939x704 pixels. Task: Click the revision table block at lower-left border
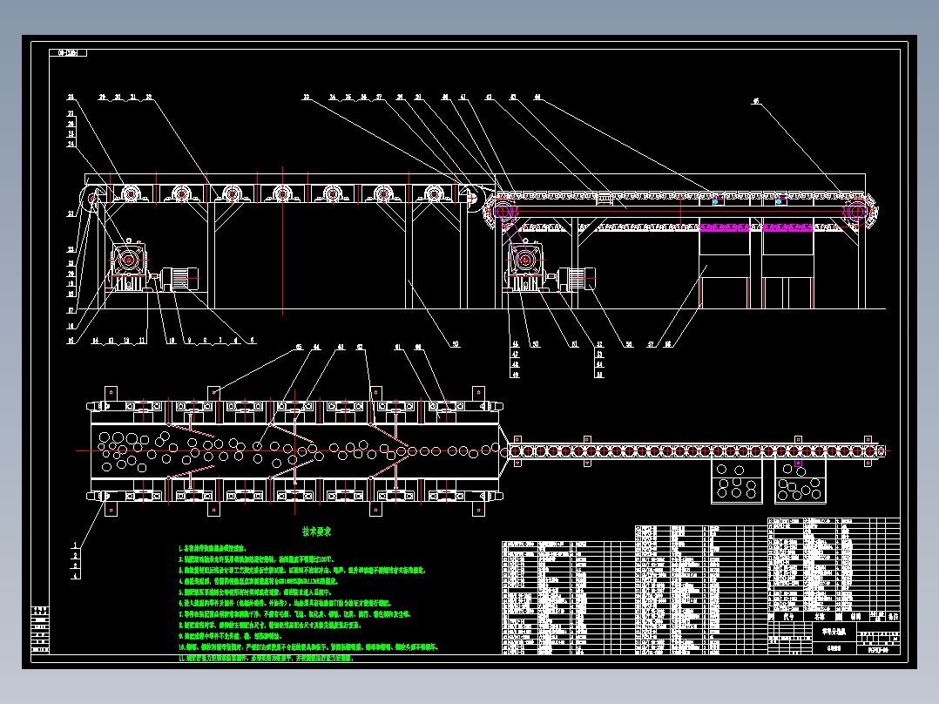pos(40,630)
